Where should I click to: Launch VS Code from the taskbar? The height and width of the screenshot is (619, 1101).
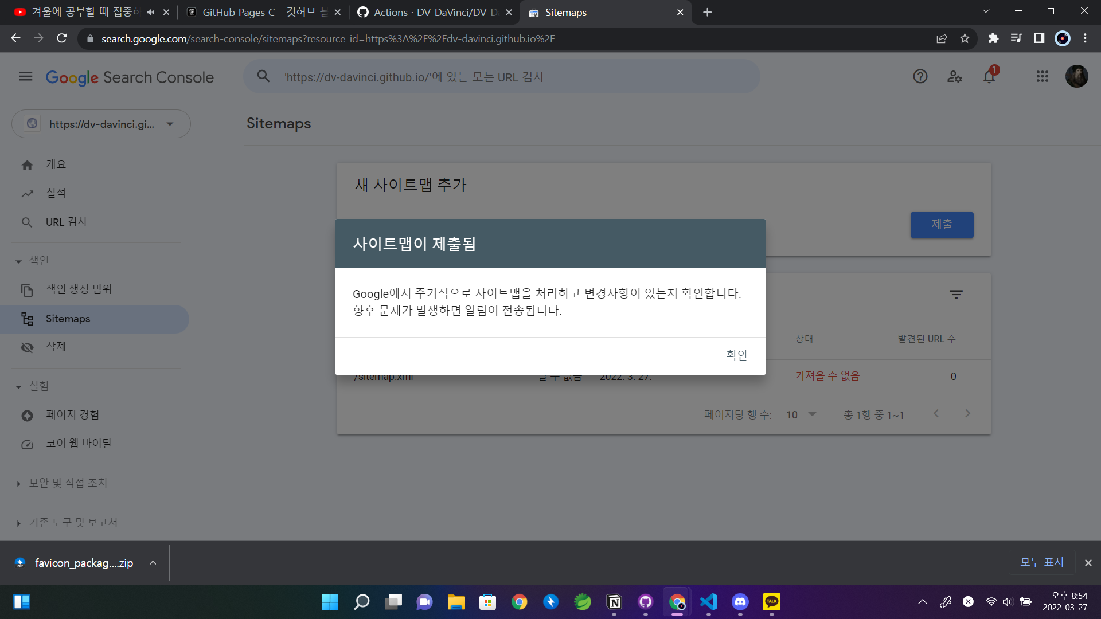pyautogui.click(x=708, y=602)
